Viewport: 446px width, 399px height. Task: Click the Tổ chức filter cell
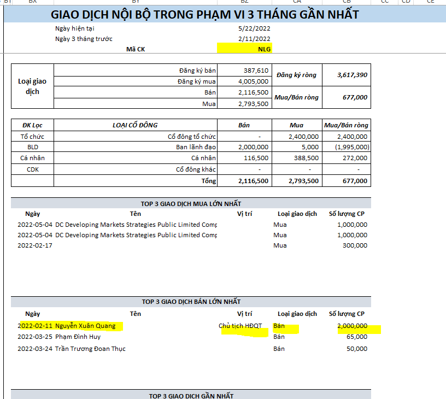[x=32, y=136]
